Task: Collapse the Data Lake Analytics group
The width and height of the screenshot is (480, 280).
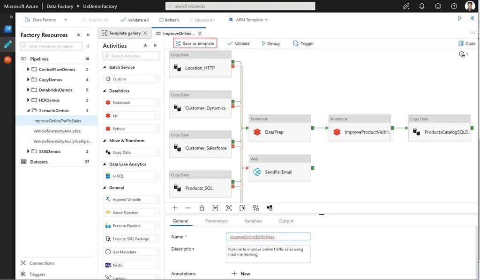Action: [105, 164]
